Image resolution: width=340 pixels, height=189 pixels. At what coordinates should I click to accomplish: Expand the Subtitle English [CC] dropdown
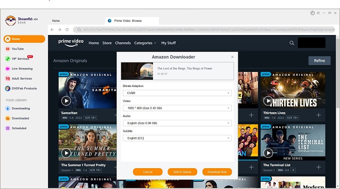pos(177,138)
